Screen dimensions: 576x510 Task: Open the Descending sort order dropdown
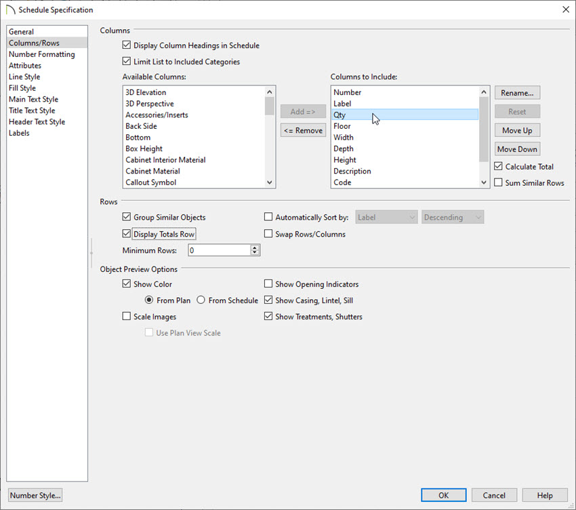point(453,216)
